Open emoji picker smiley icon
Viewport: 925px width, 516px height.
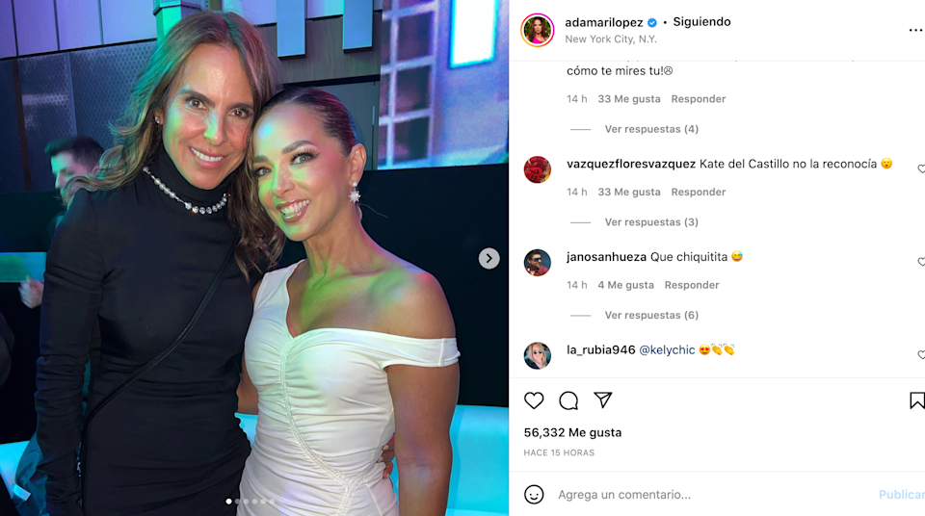(x=534, y=494)
